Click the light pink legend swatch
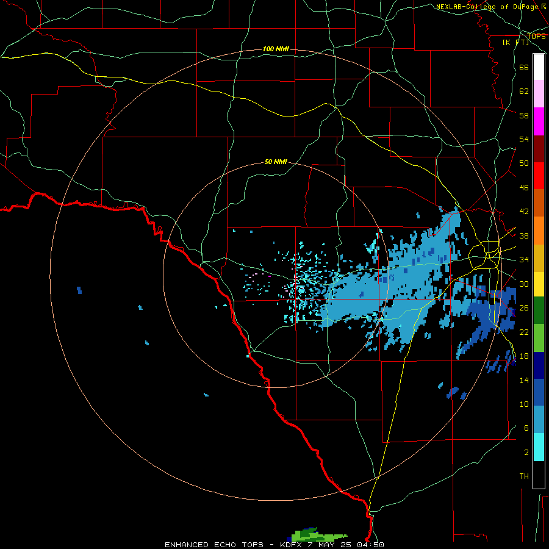549x549 pixels. click(x=539, y=93)
